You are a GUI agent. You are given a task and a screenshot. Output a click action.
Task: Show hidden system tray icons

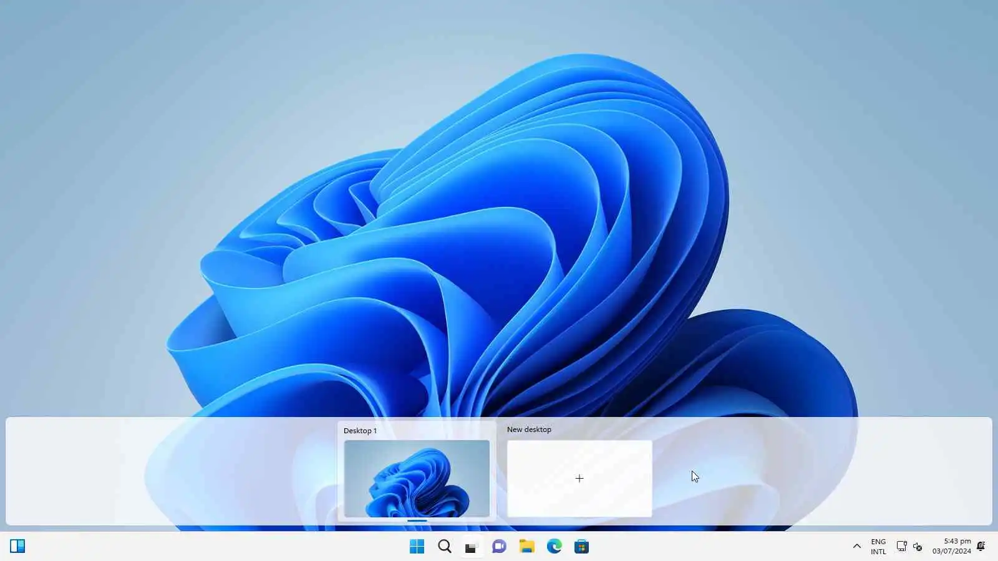856,547
